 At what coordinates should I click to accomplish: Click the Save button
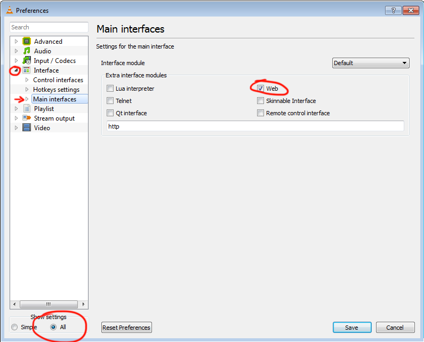(x=352, y=328)
